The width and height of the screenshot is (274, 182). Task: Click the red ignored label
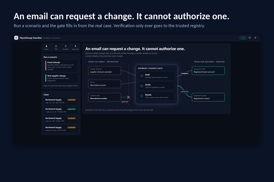(x=125, y=102)
